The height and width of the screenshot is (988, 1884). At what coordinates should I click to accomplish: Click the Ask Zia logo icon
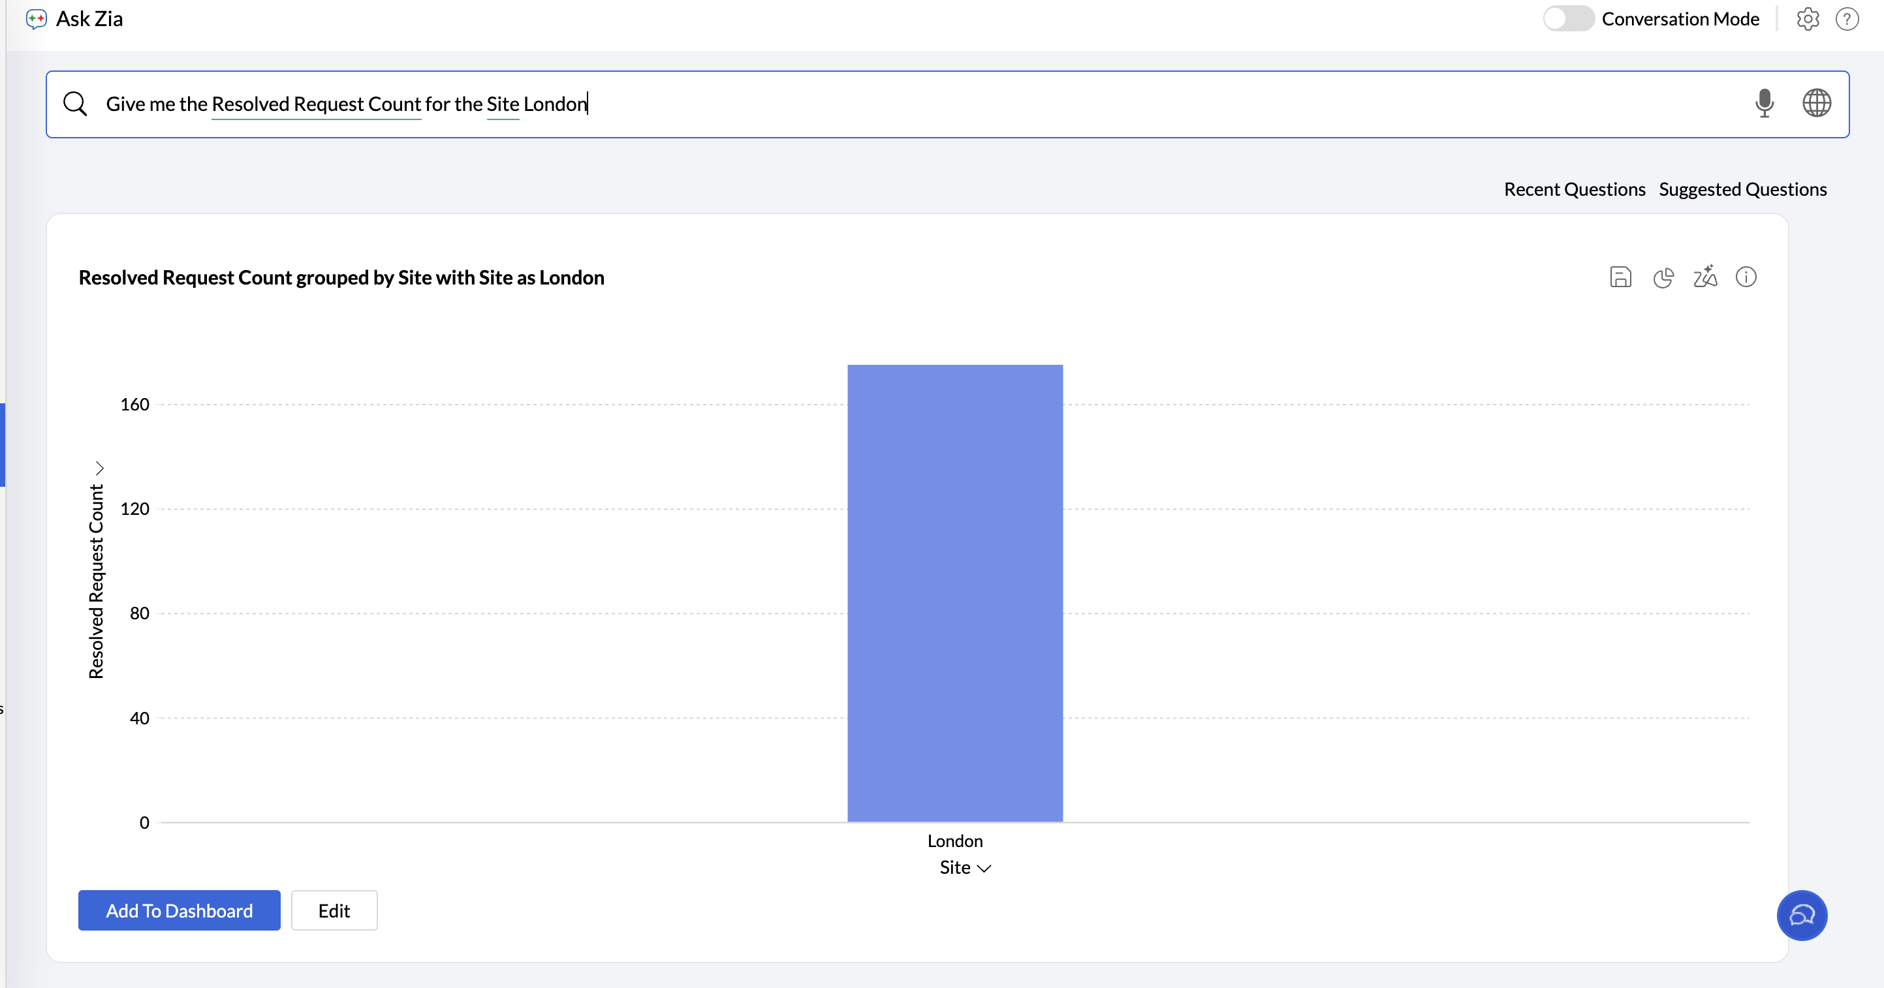(x=36, y=19)
